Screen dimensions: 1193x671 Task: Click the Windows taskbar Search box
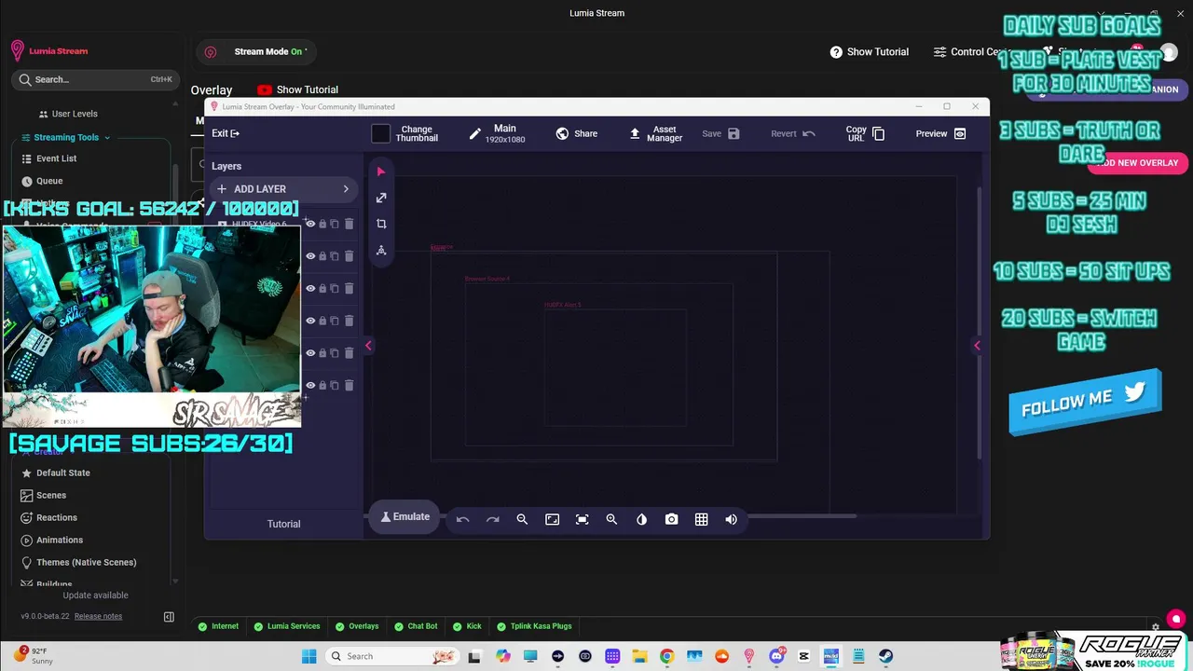392,656
